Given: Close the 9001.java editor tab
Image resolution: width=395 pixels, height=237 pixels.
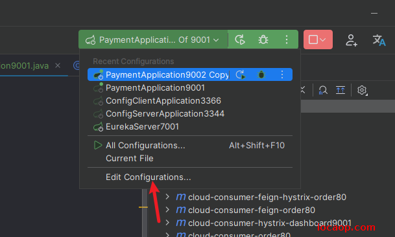Looking at the screenshot, I should 58,65.
